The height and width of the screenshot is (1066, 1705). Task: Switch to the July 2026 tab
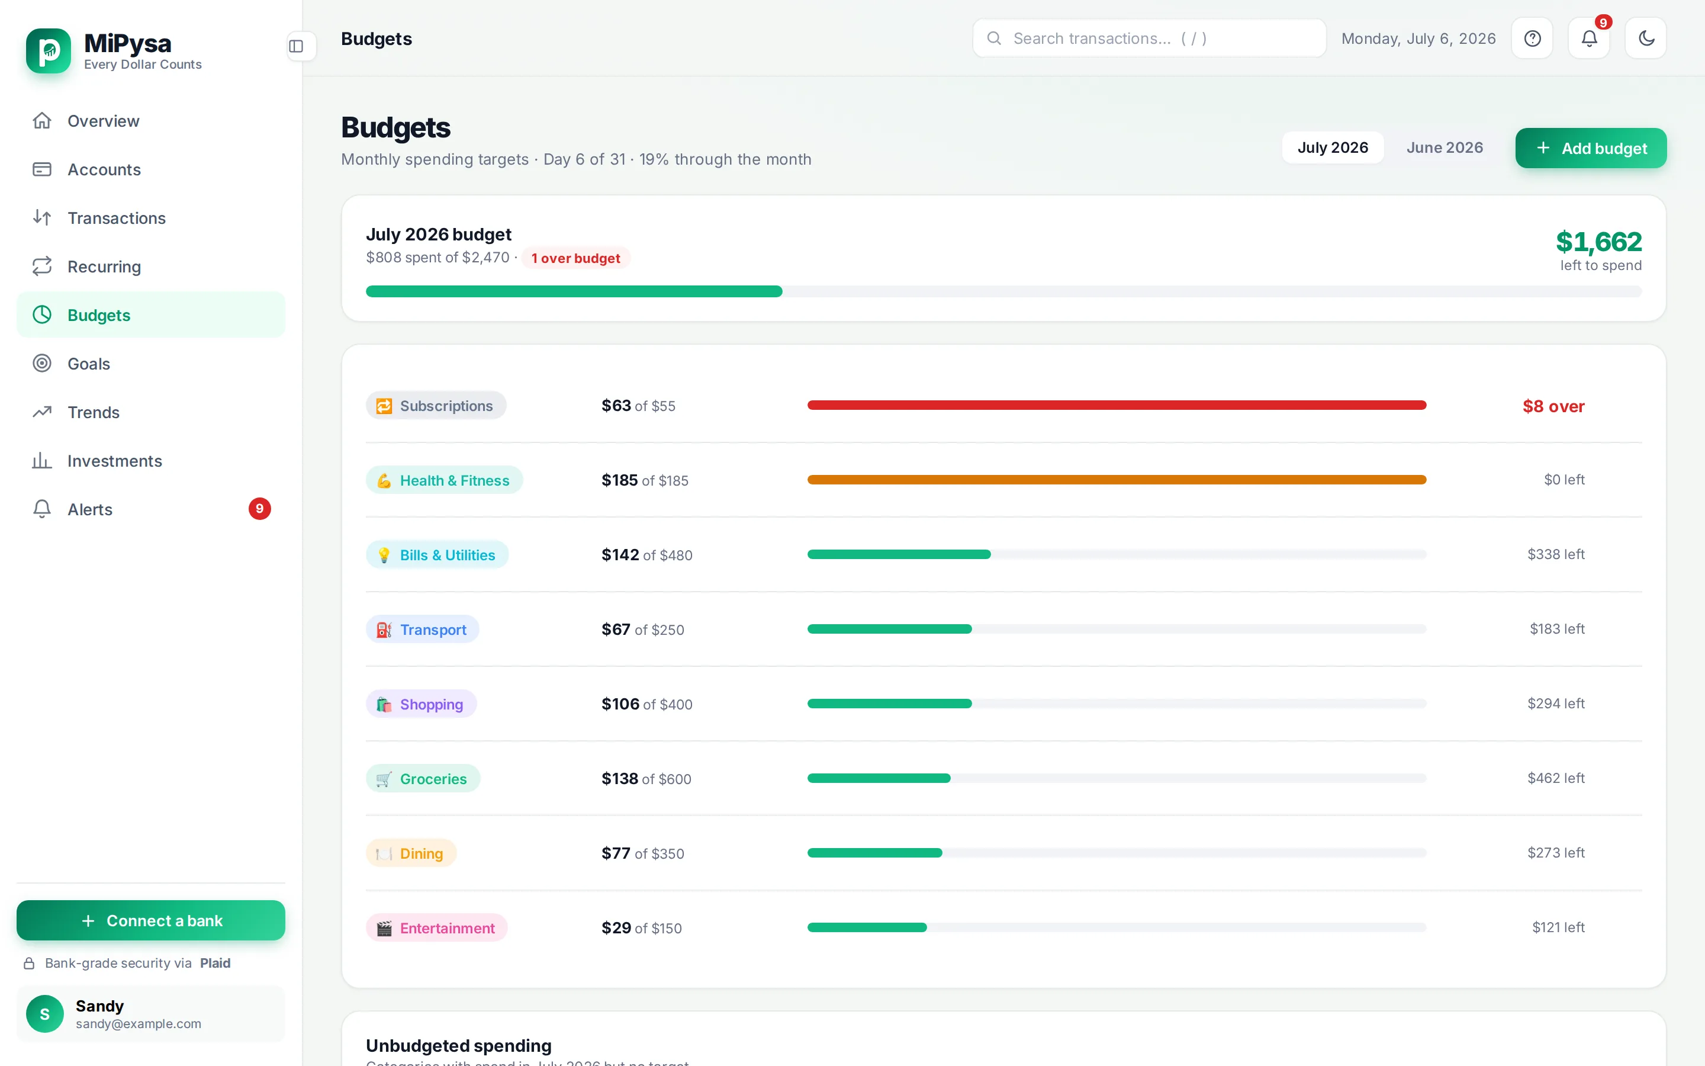tap(1332, 148)
